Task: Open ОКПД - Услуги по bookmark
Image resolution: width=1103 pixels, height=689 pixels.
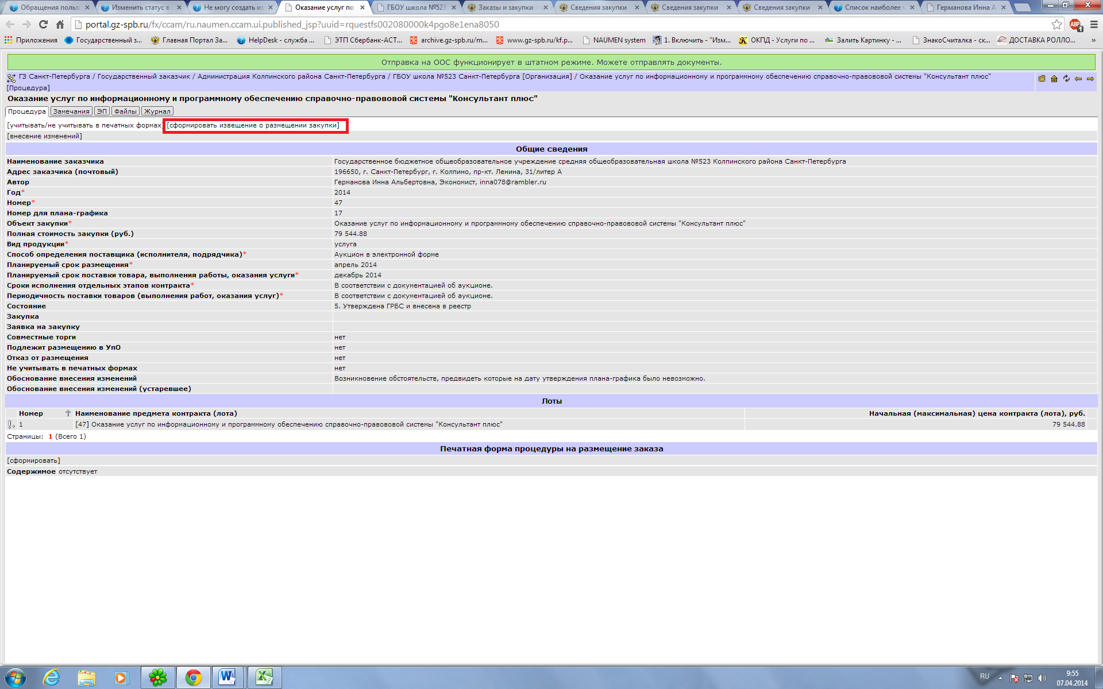Action: tap(777, 40)
